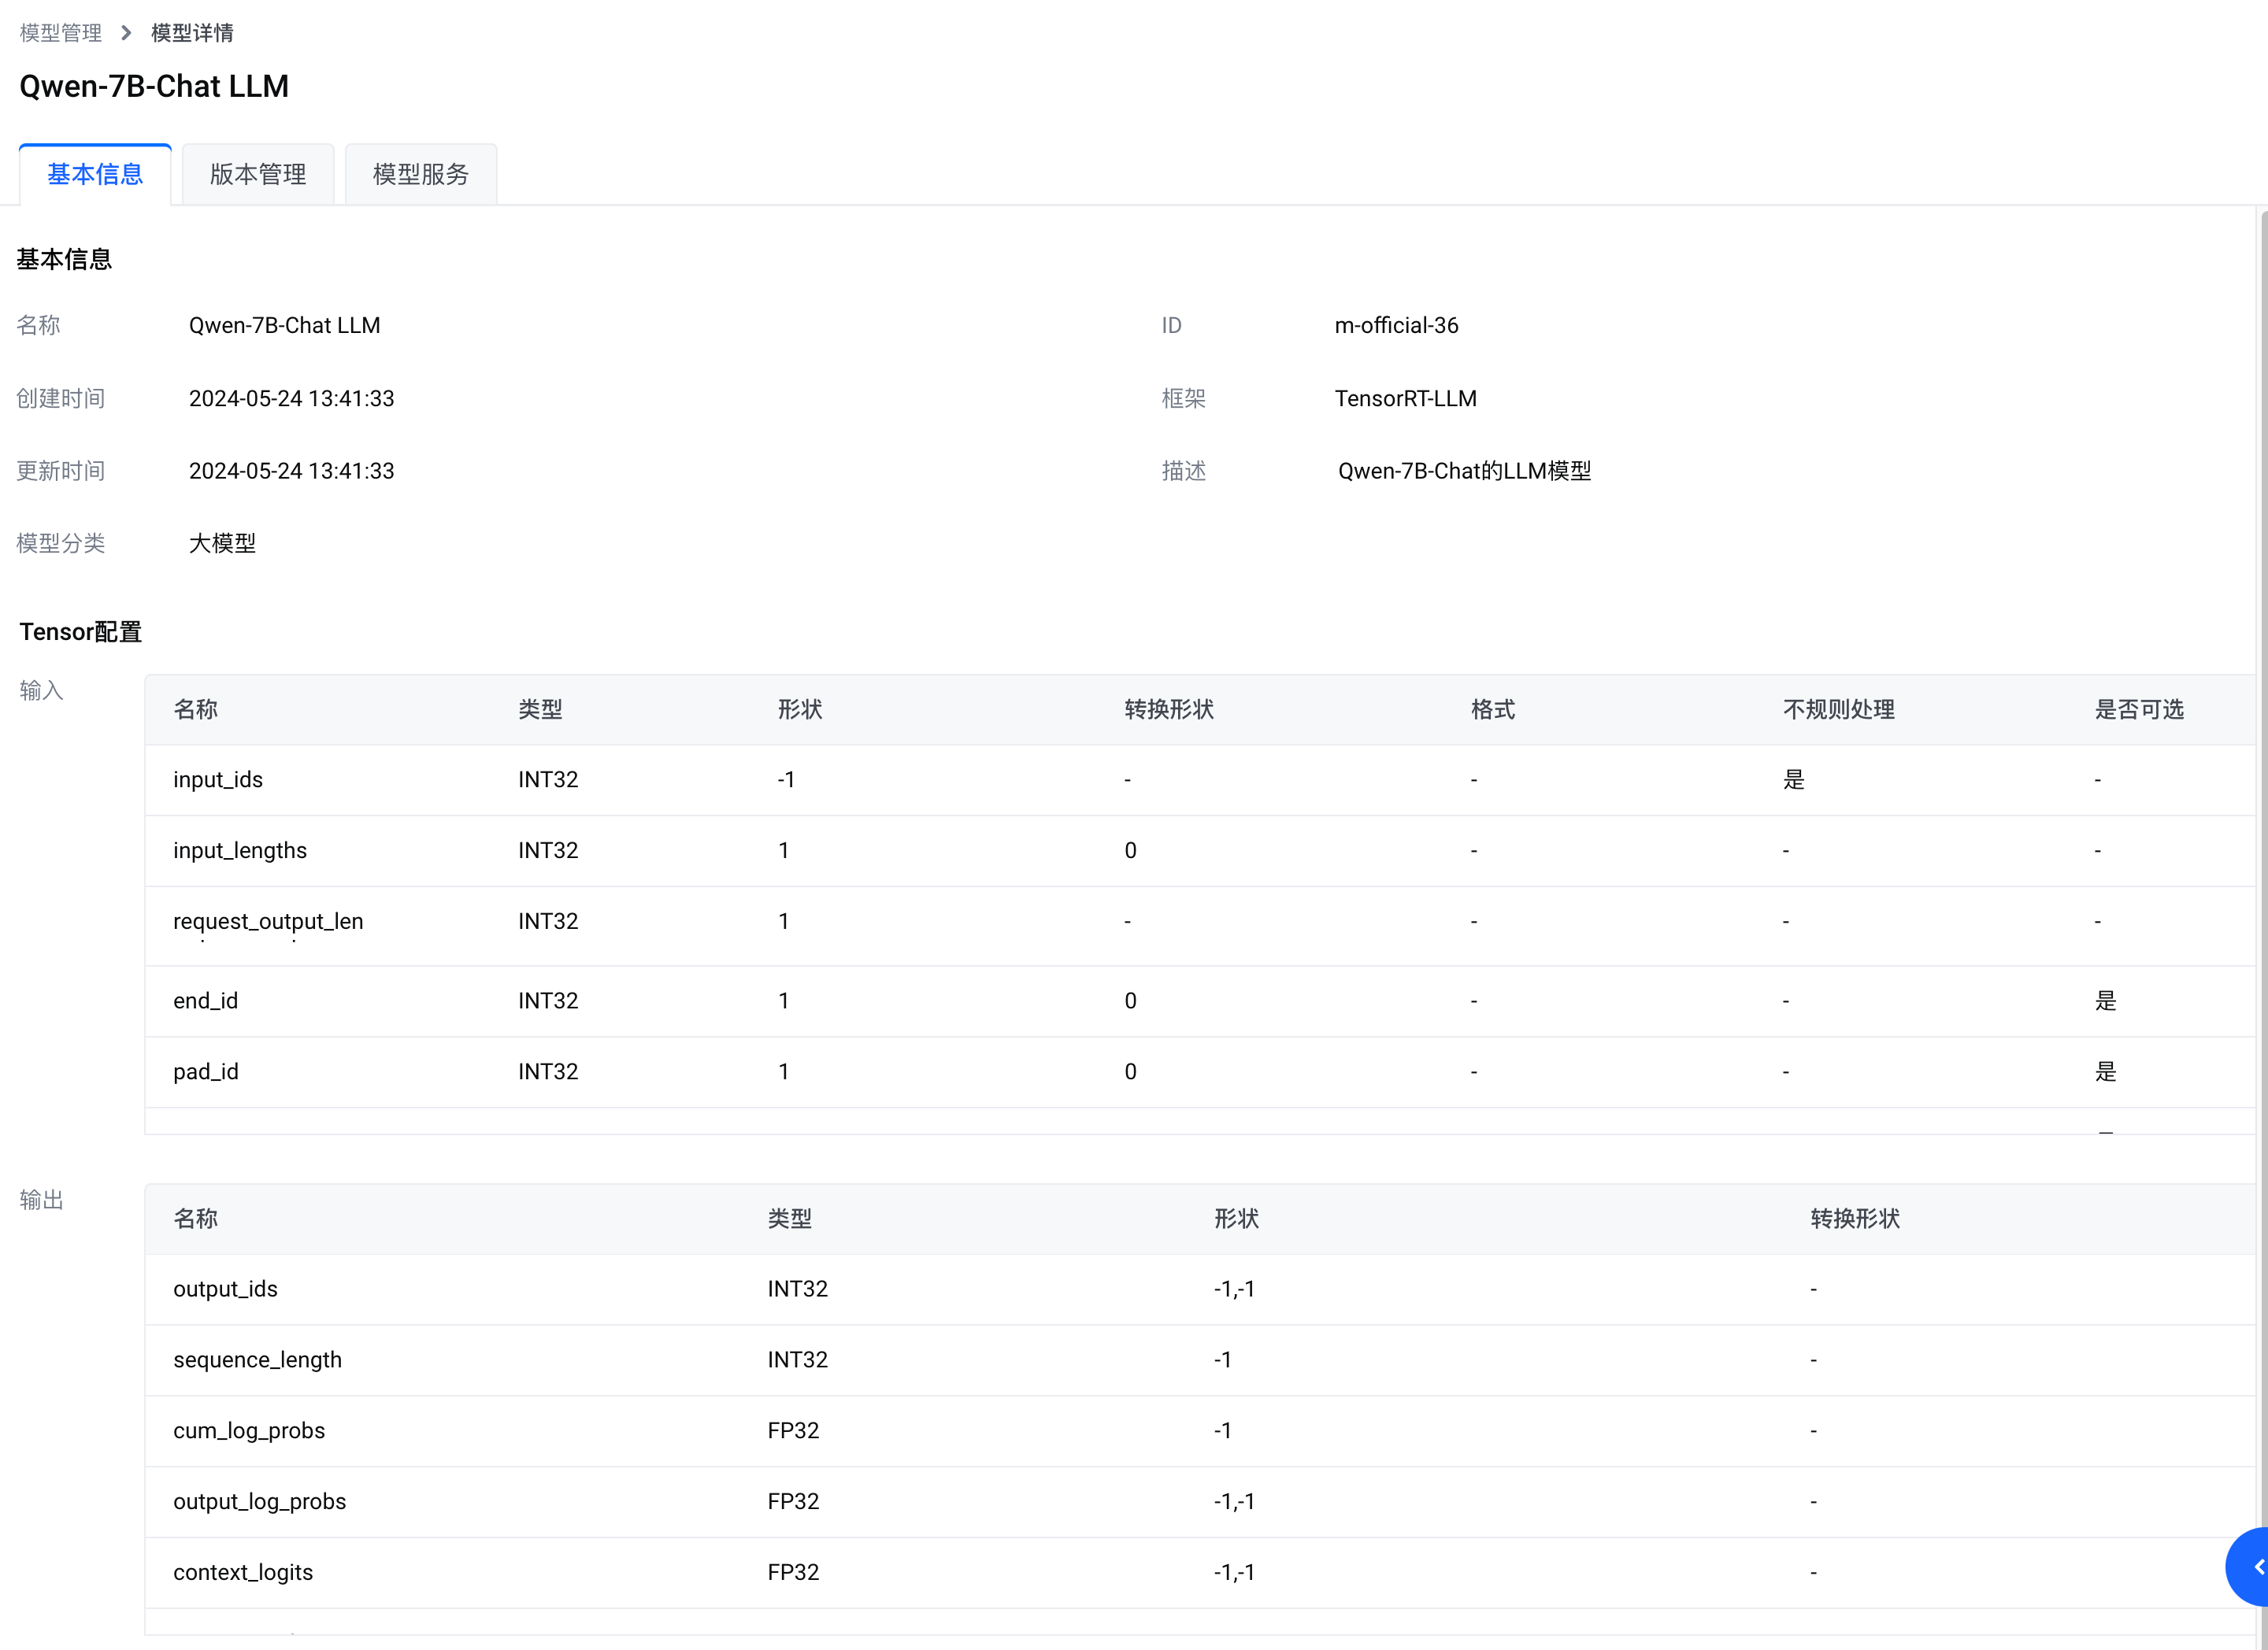Click 是 optional value in end_id row
The width and height of the screenshot is (2268, 1650).
pos(2106,1001)
